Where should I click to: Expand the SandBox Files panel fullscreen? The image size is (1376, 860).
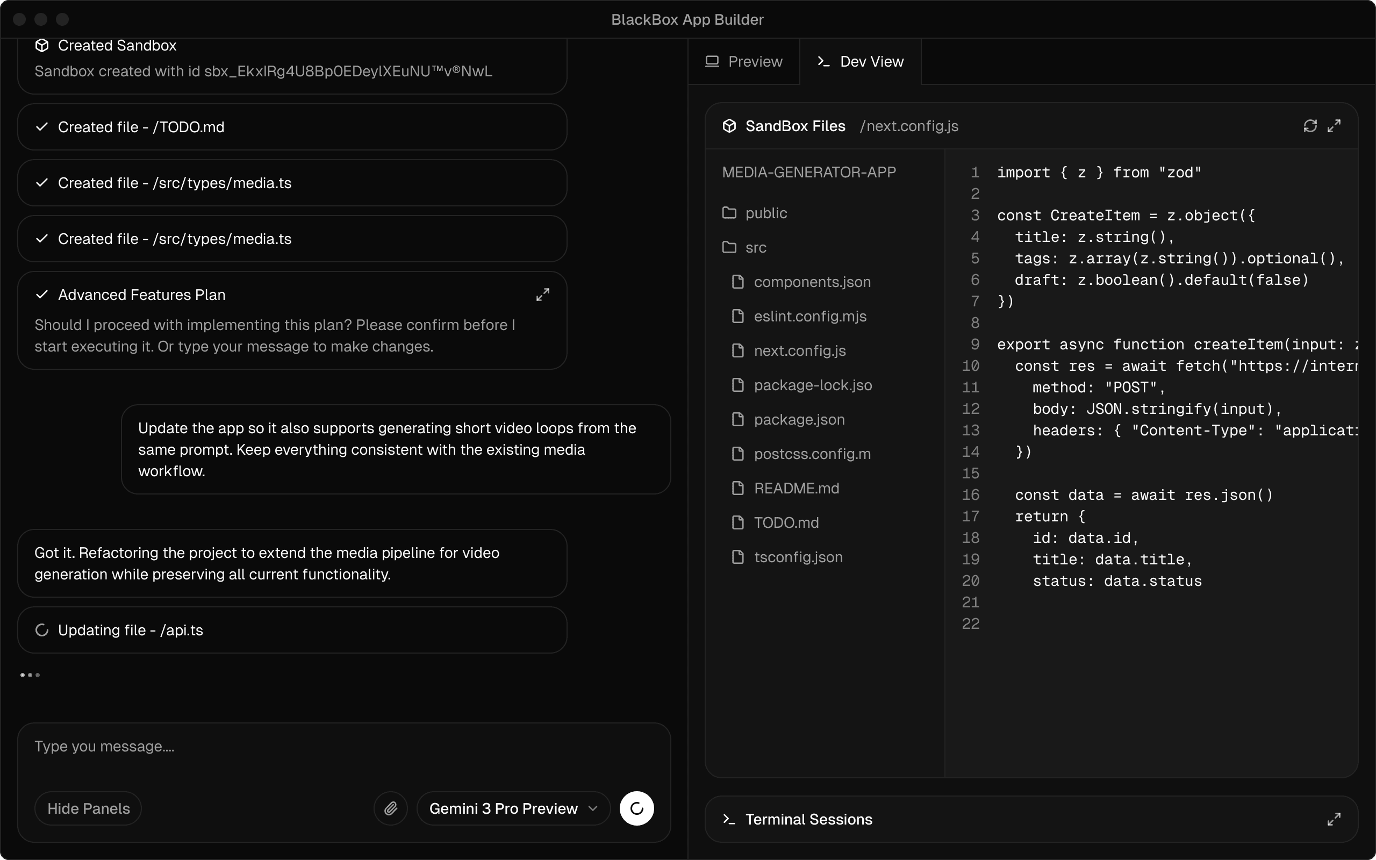coord(1334,126)
